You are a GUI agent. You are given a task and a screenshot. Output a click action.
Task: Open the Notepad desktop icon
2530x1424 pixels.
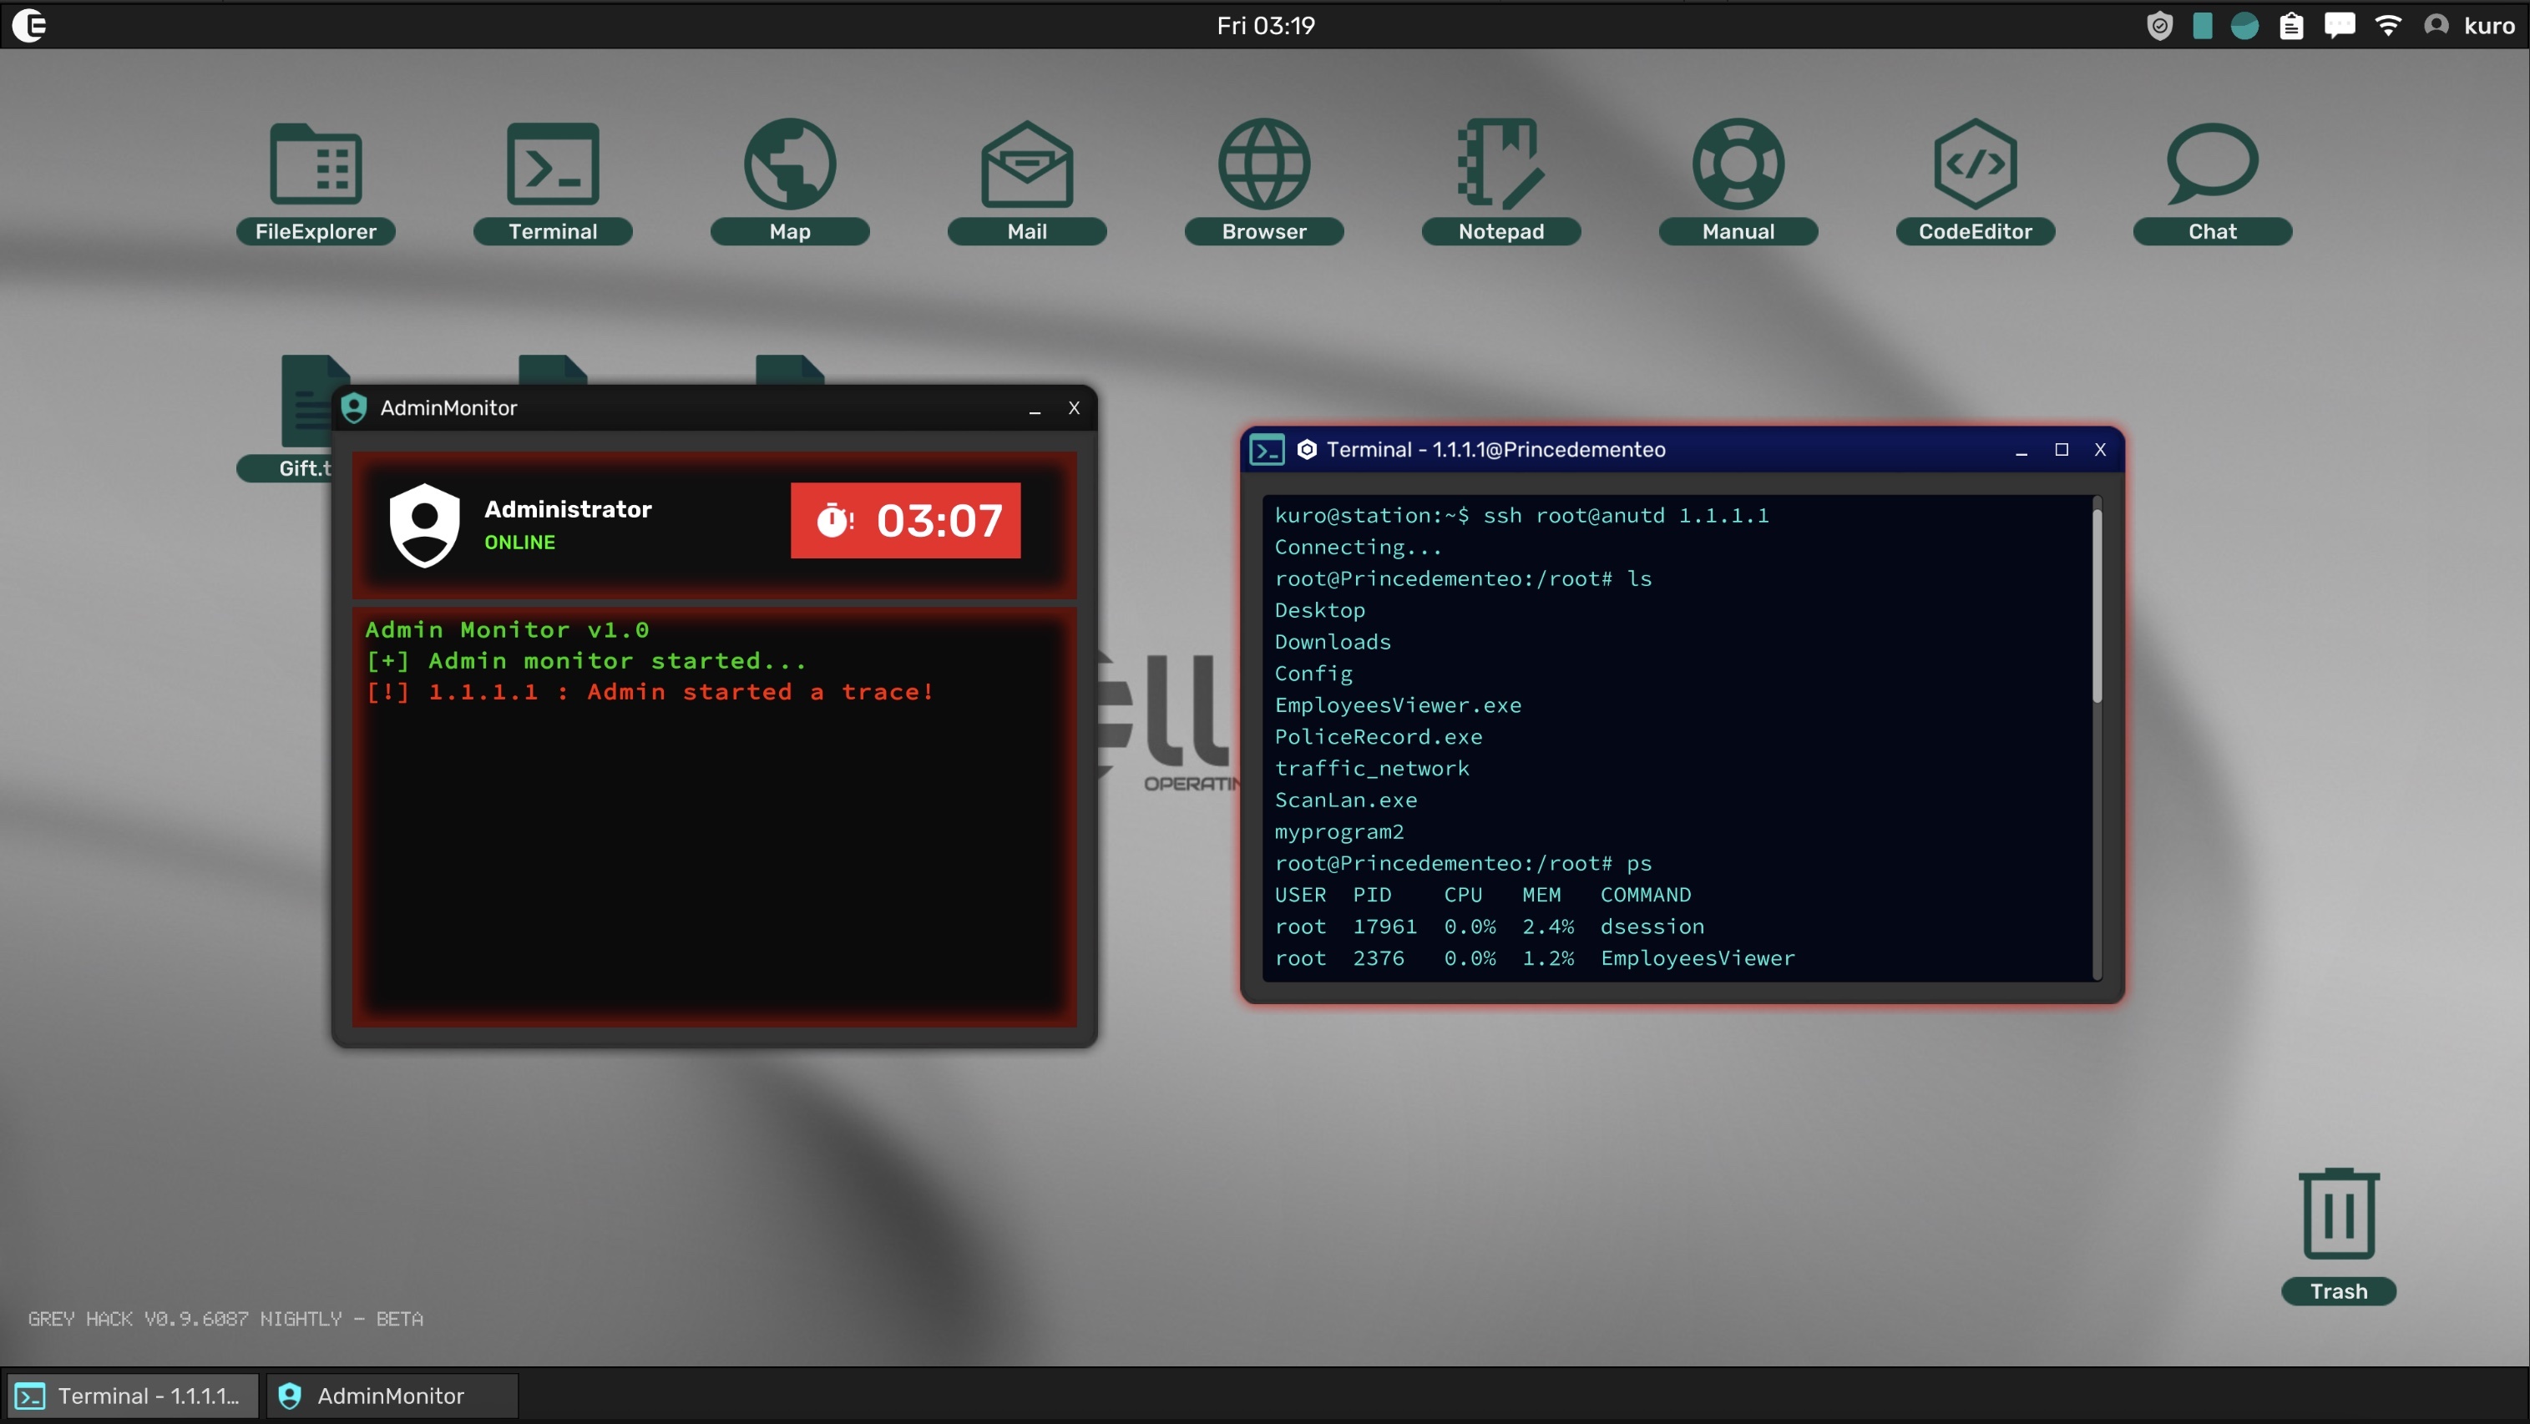coord(1500,165)
